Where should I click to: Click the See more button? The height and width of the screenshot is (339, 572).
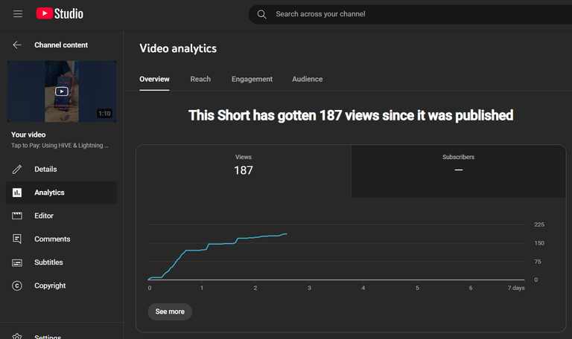(170, 311)
